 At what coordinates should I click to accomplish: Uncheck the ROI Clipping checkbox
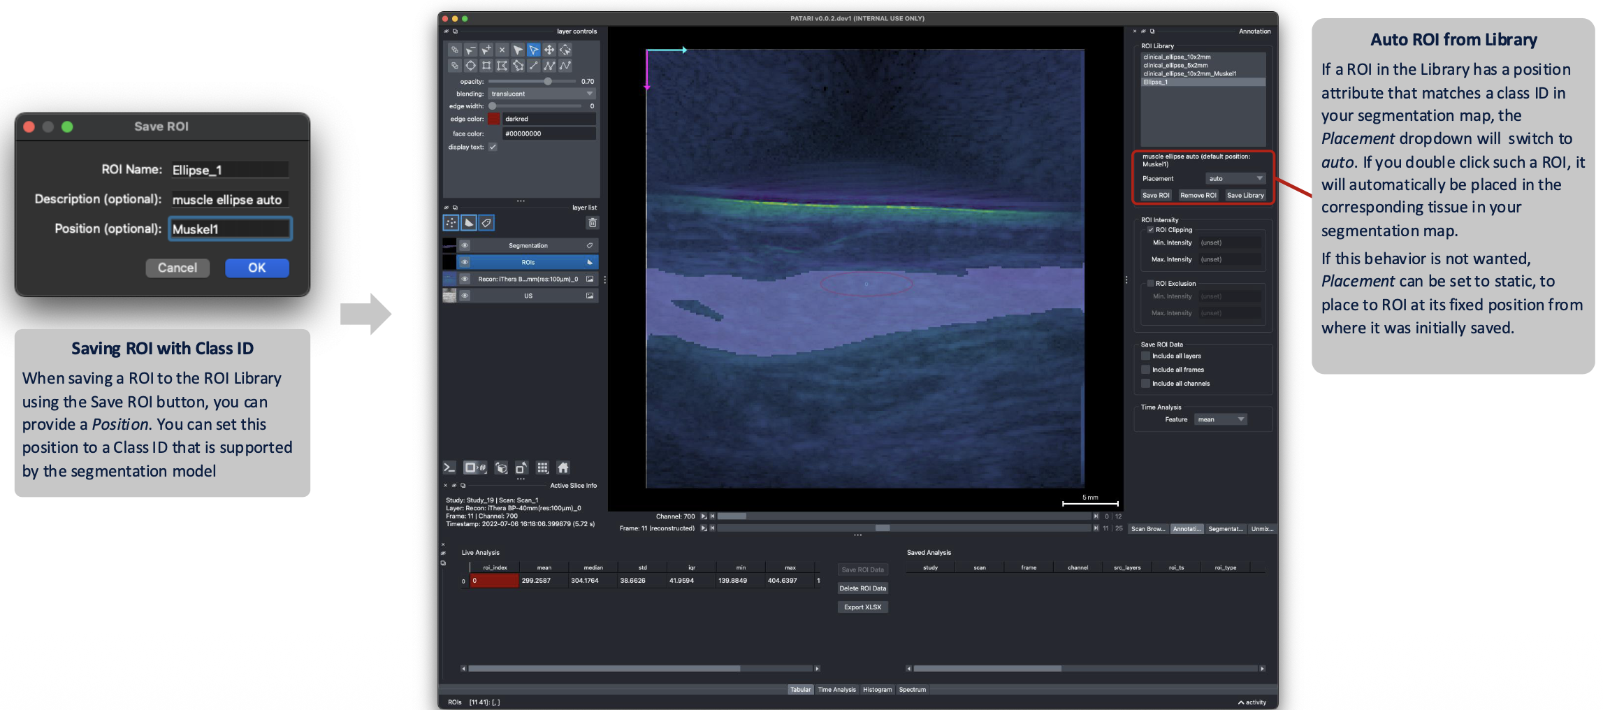1150,230
